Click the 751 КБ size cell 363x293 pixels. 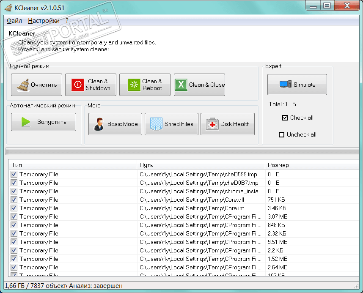pos(276,200)
